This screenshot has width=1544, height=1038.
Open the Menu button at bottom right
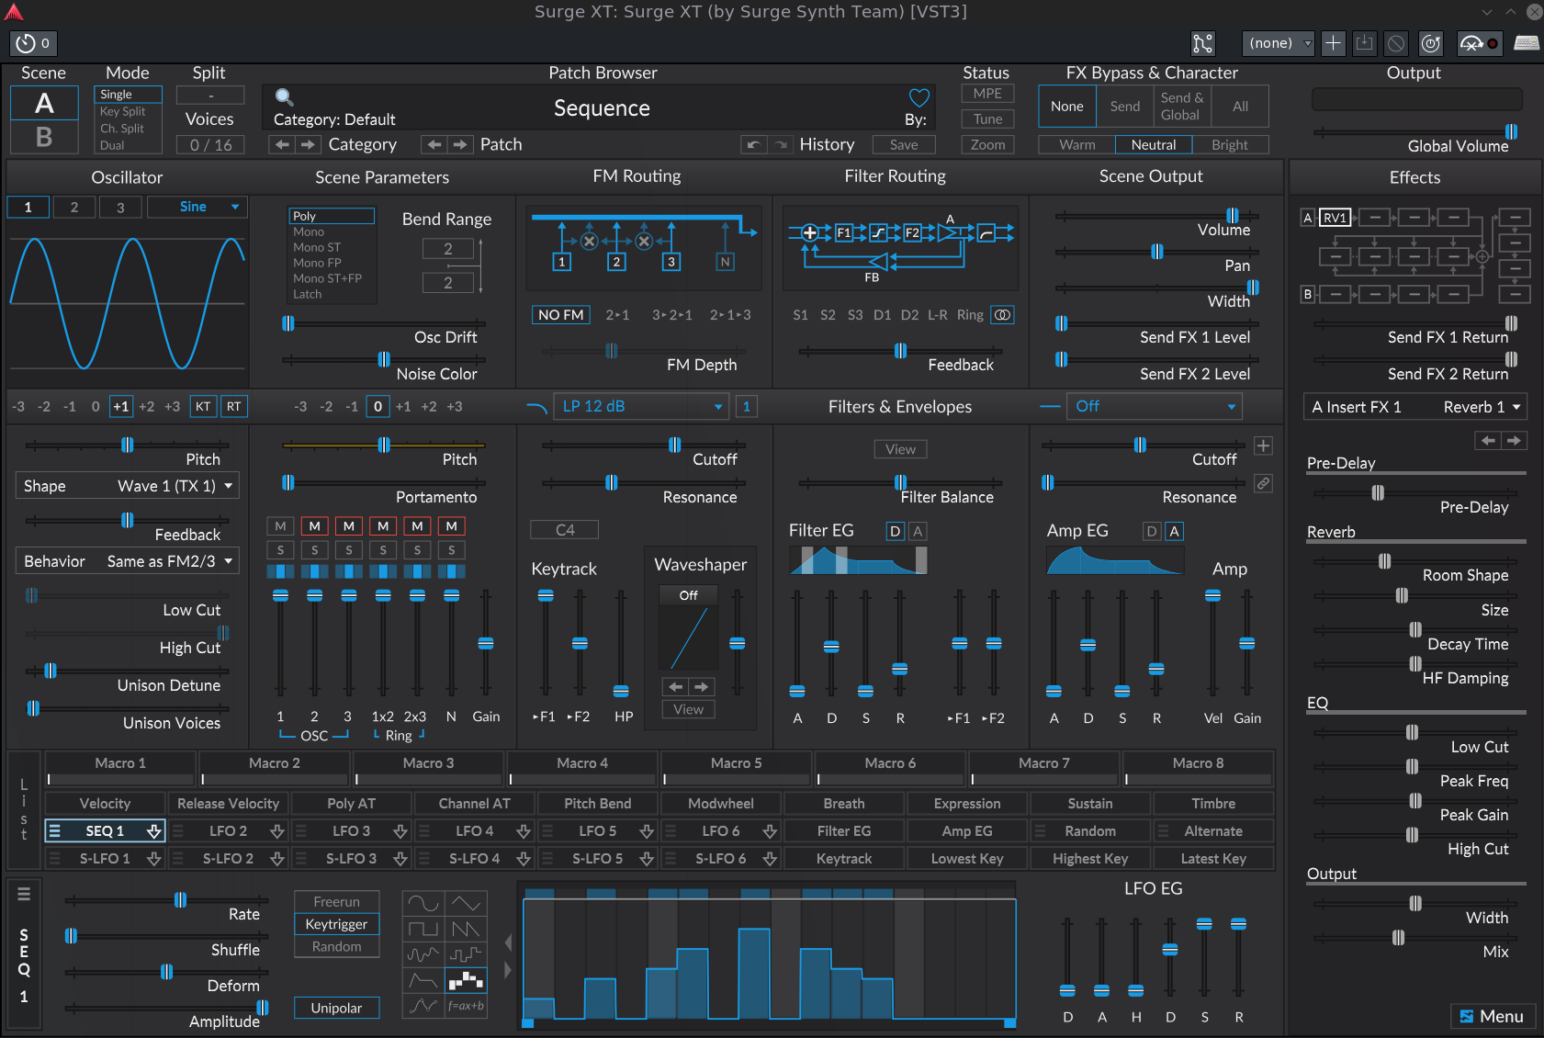click(x=1492, y=1016)
